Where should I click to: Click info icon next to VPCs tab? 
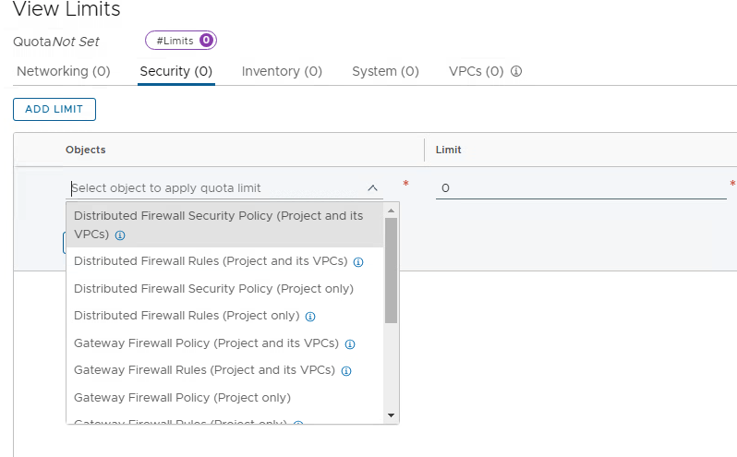pos(516,71)
